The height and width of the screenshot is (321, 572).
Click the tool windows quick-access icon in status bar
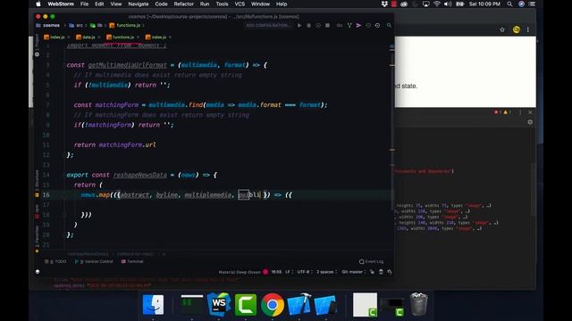[38, 272]
